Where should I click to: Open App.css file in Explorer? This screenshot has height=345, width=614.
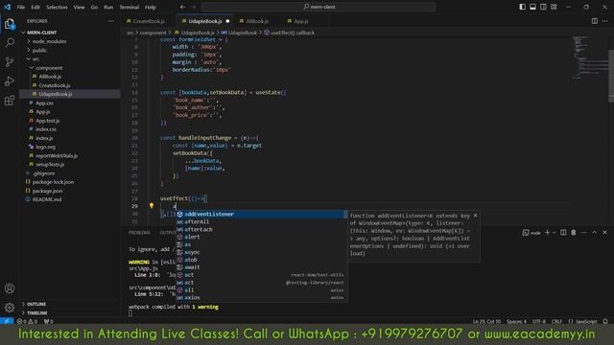click(x=45, y=103)
